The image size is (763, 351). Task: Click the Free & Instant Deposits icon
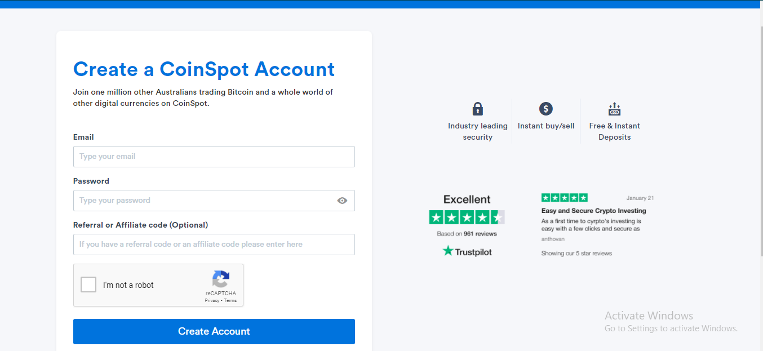click(614, 109)
